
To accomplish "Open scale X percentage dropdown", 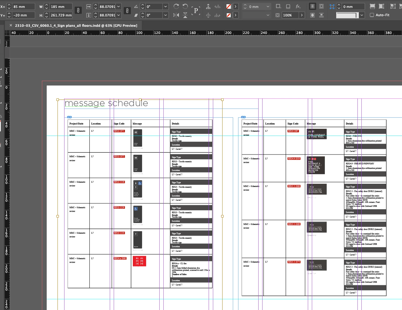I will [119, 6].
